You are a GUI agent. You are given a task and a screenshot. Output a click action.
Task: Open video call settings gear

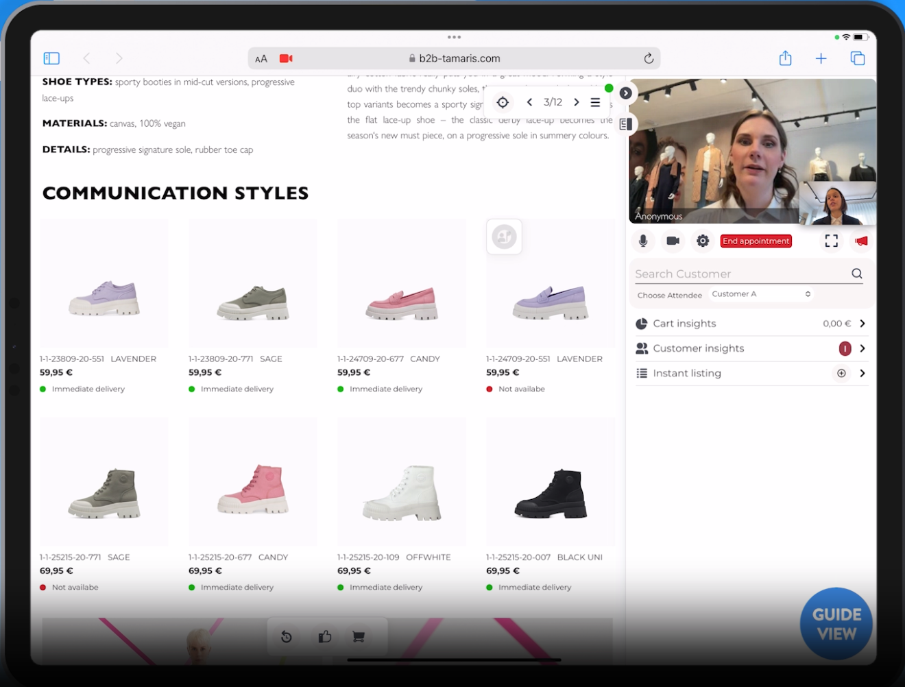point(703,241)
